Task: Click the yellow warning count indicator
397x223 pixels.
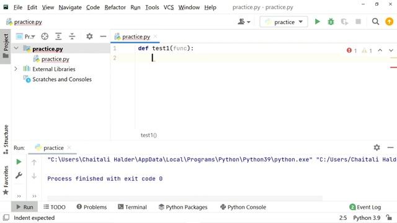Action: coord(367,51)
